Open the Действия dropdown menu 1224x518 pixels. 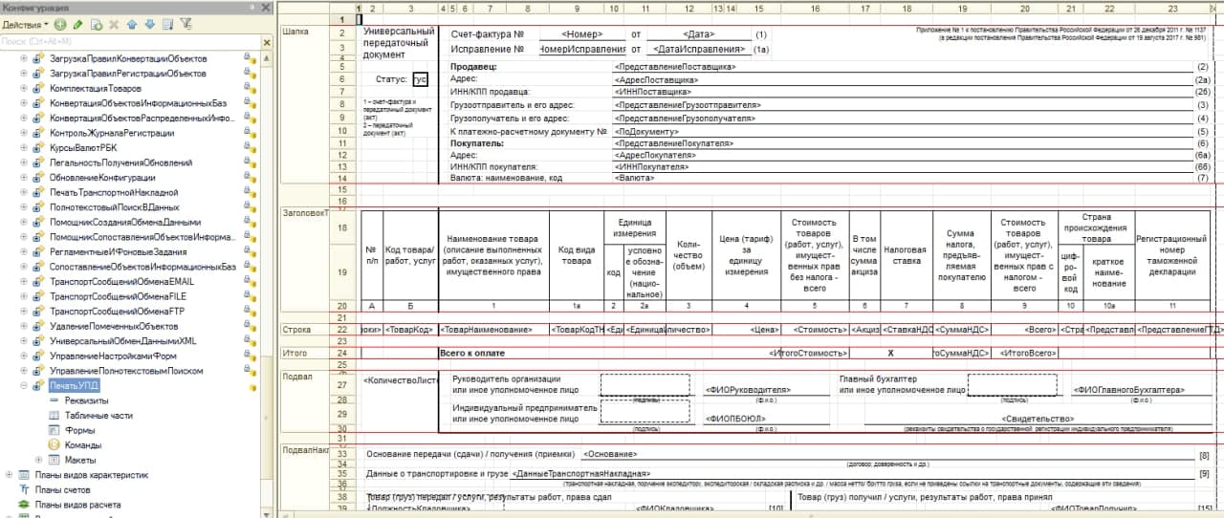pos(25,24)
